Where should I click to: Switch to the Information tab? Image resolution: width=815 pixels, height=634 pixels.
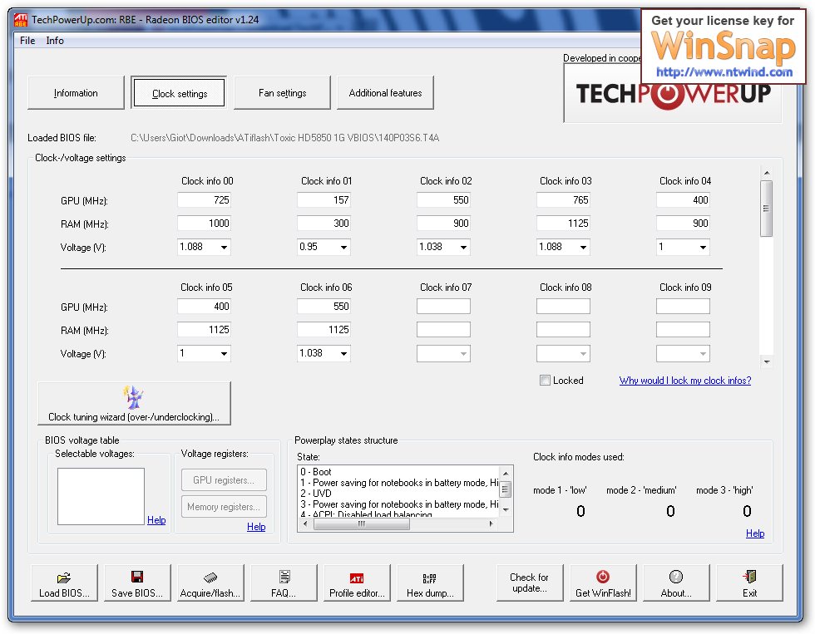coord(76,93)
